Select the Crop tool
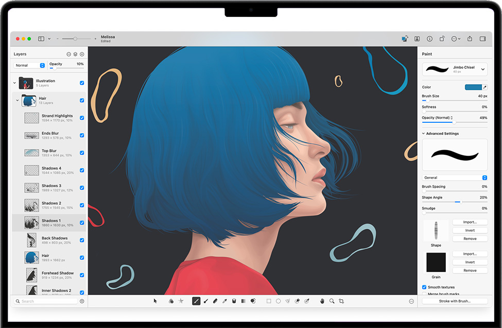 [x=341, y=301]
